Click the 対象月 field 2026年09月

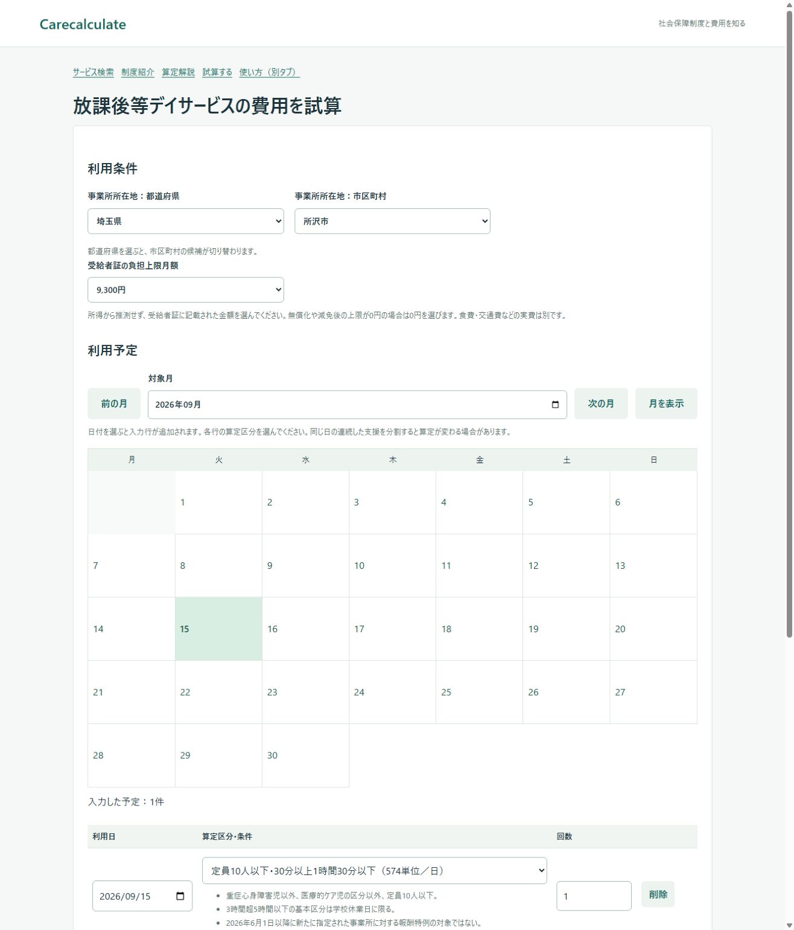pyautogui.click(x=357, y=405)
